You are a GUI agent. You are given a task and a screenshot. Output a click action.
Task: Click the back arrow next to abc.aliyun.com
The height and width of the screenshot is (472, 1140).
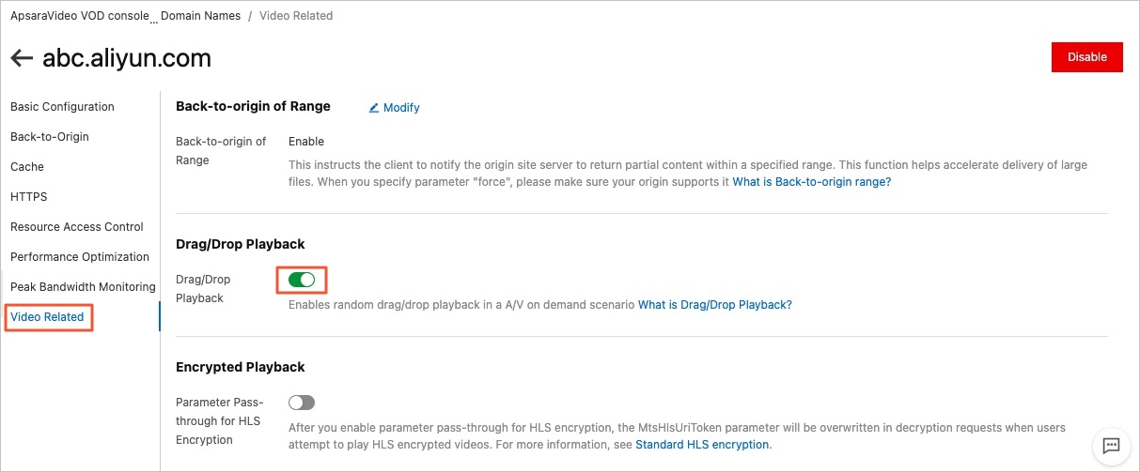21,58
